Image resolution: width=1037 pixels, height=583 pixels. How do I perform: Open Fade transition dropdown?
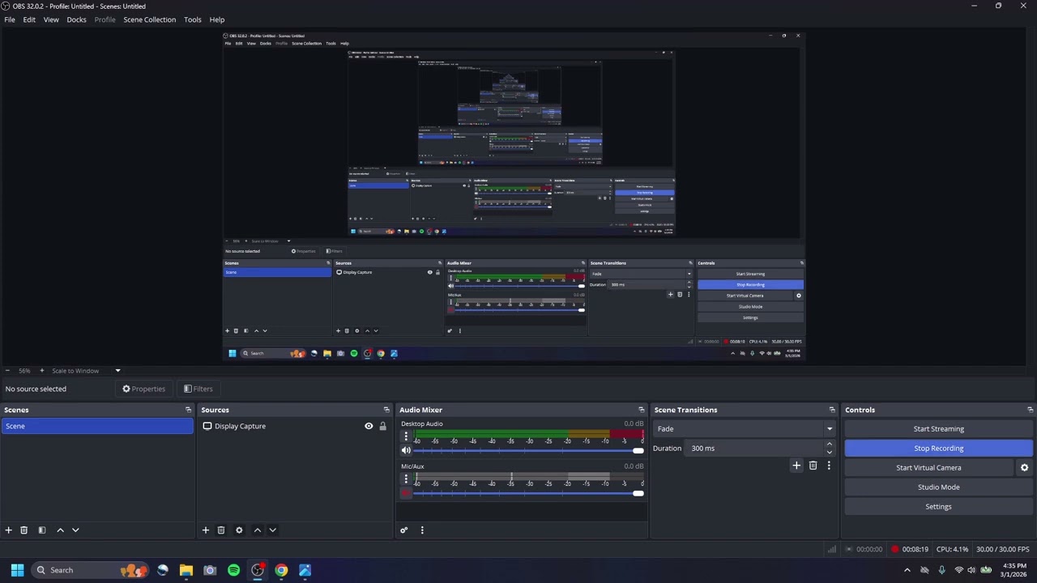pyautogui.click(x=743, y=429)
